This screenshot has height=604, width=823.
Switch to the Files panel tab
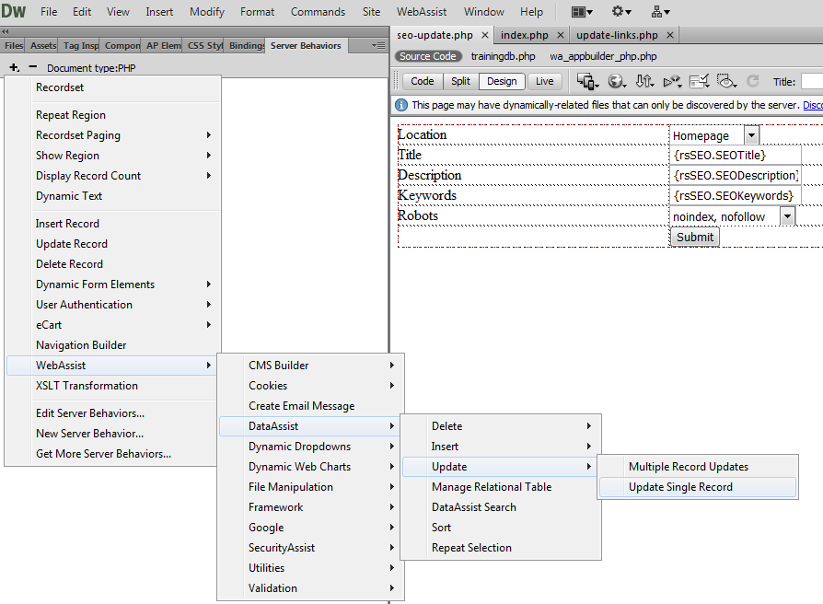pos(14,46)
